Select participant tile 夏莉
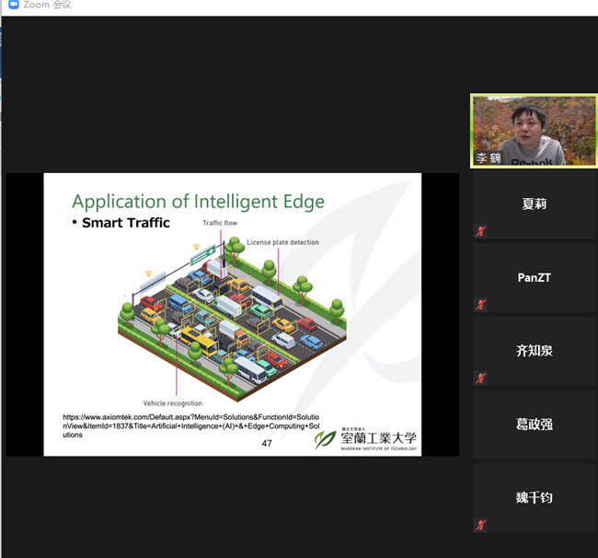 (534, 204)
